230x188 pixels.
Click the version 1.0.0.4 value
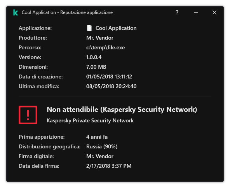tap(94, 57)
